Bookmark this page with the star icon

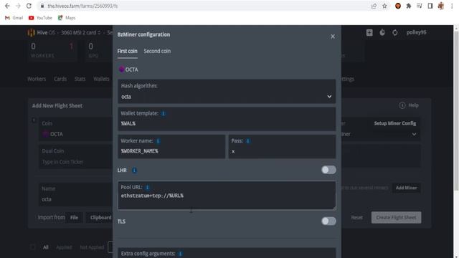384,6
